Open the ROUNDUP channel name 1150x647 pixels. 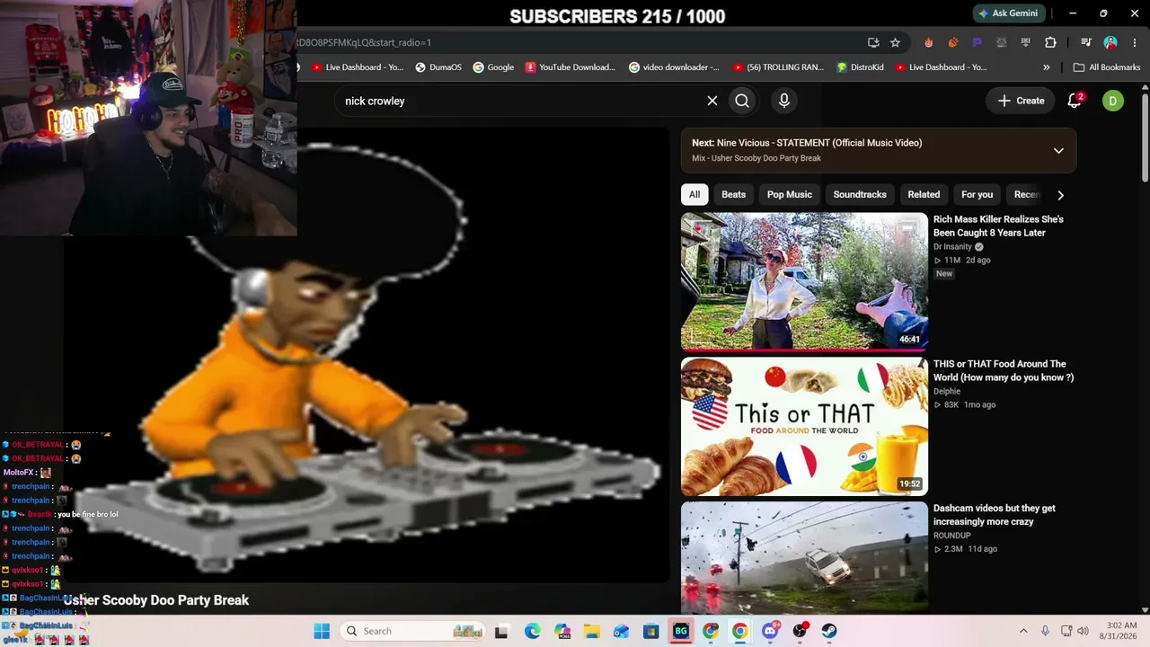click(x=952, y=536)
